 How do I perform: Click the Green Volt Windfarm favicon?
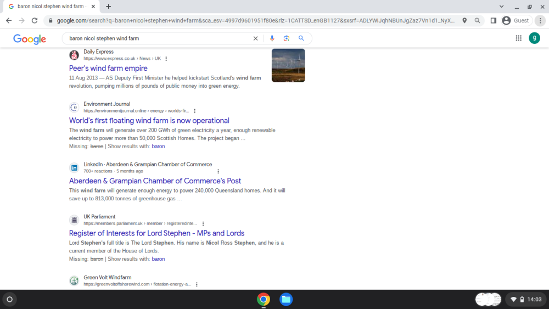pos(74,280)
